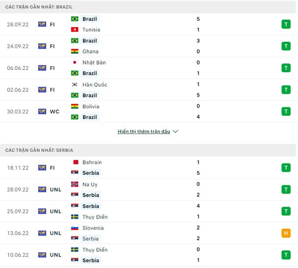Click the Bahrain flag icon
Image resolution: width=298 pixels, height=268 pixels.
74,162
